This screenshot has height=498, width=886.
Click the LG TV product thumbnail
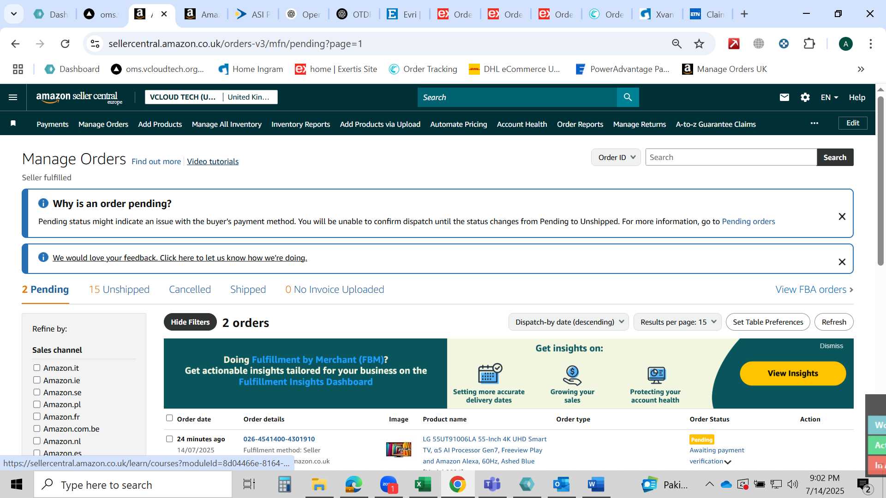(399, 449)
